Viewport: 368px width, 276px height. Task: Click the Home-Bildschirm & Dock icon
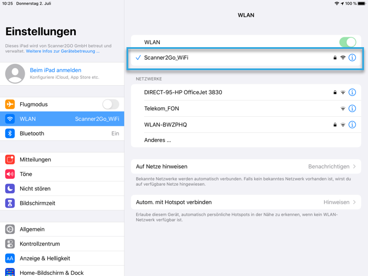click(10, 272)
